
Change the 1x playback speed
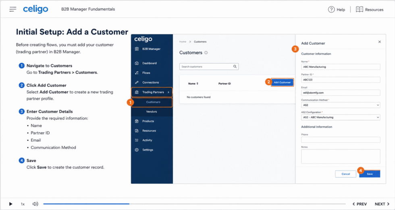23,204
